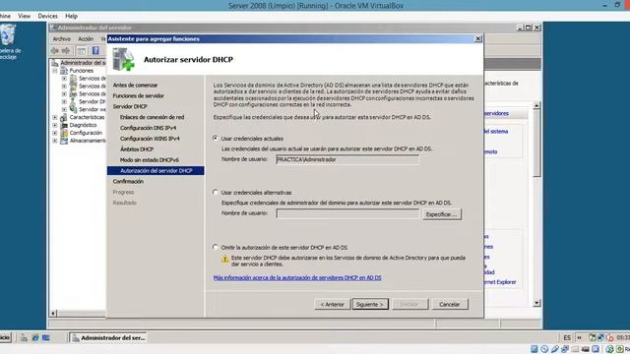Click the Cancelar button
This screenshot has width=630, height=354.
(x=450, y=304)
